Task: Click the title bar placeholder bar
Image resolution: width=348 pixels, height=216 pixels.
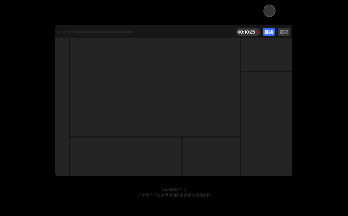Action: pos(103,32)
